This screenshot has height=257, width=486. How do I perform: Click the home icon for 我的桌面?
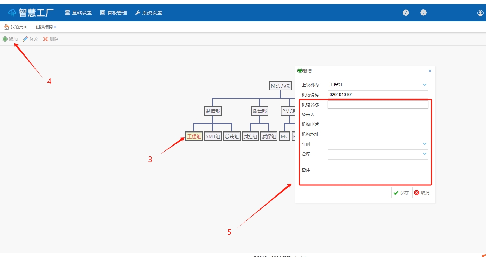pos(7,27)
